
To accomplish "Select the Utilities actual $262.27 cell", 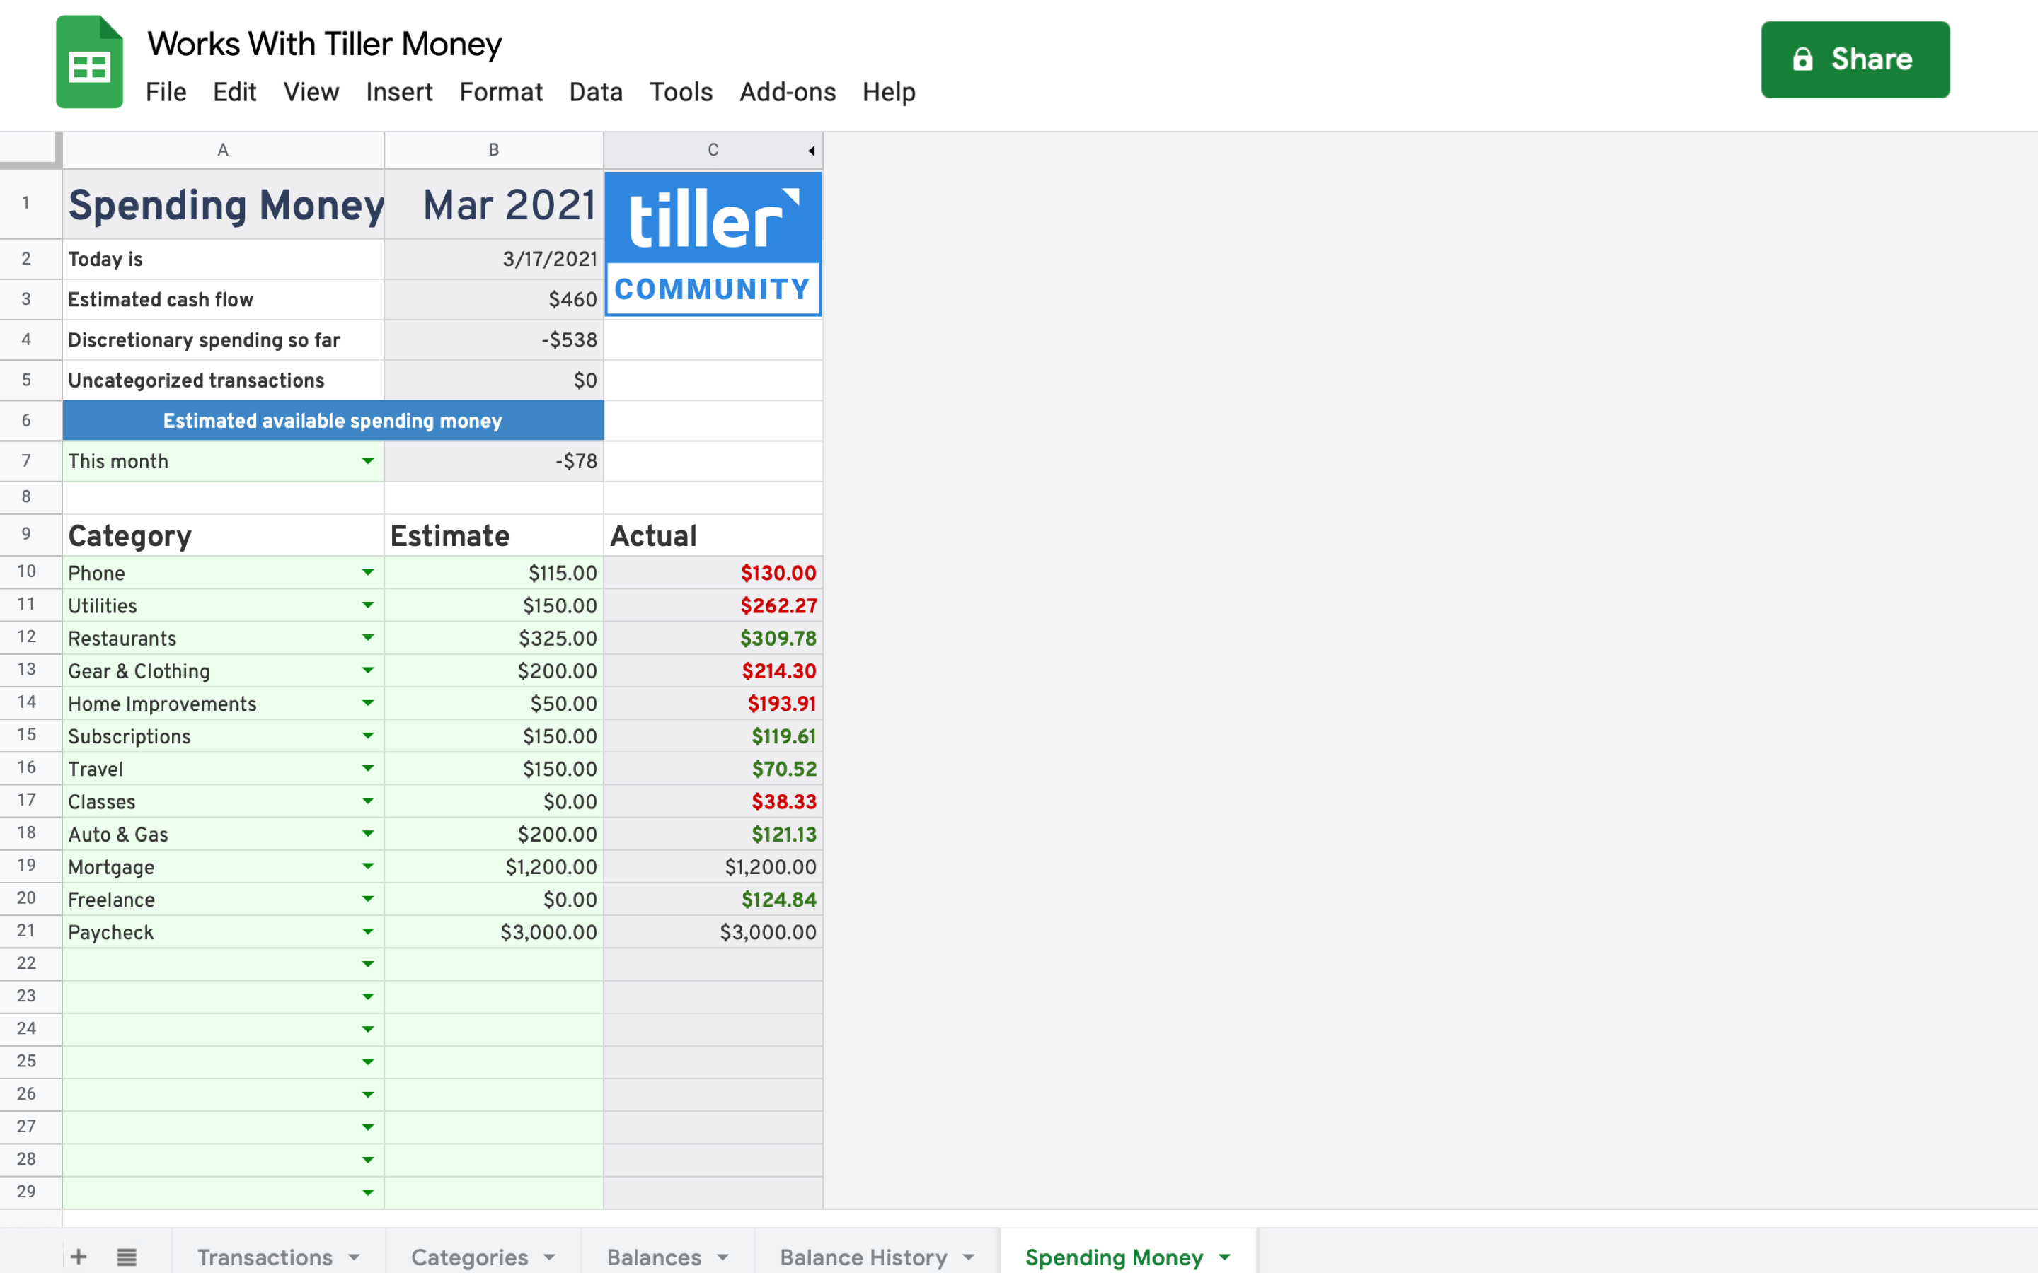I will [x=713, y=605].
